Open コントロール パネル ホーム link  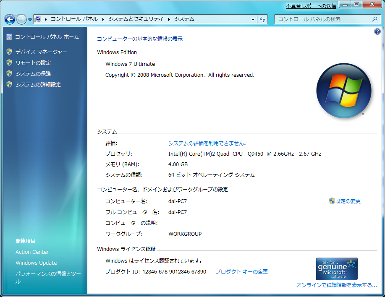47,37
